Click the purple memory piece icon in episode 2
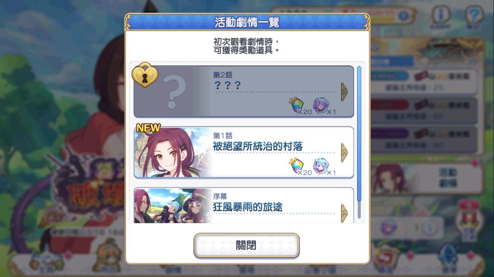This screenshot has height=277, width=494. tap(321, 105)
